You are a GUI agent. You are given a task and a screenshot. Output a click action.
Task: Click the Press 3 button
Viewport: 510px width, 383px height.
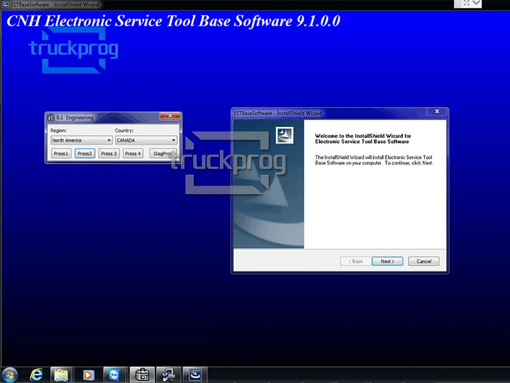tap(109, 153)
